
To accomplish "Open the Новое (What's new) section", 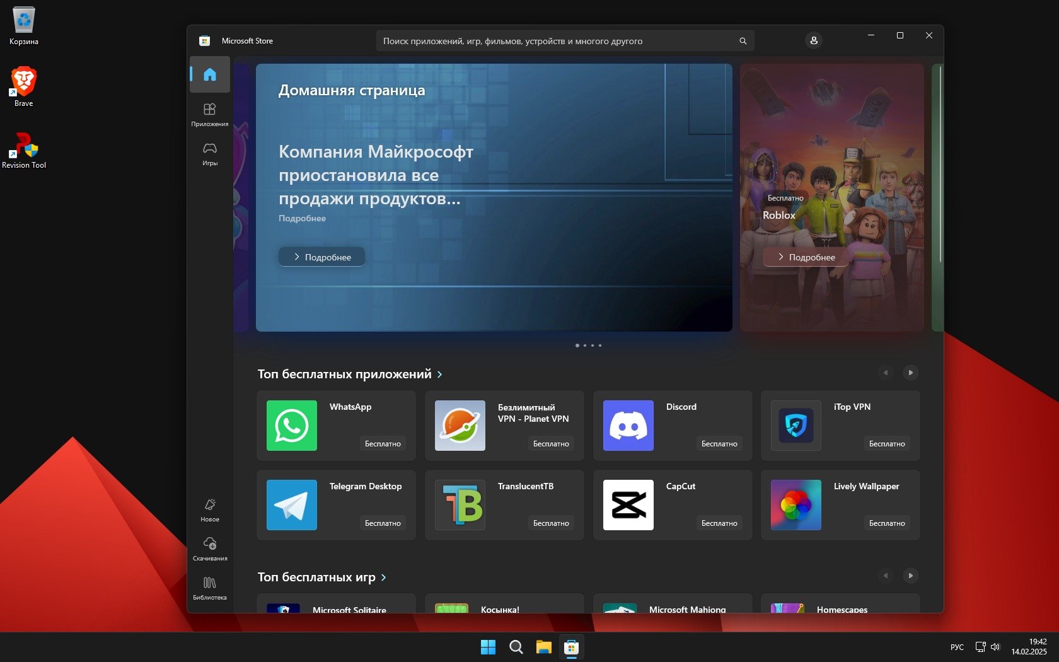I will click(210, 509).
